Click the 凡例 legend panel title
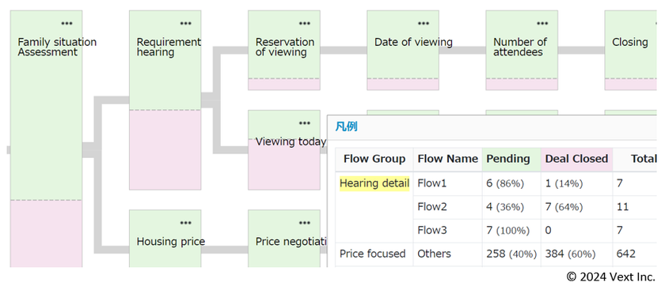The image size is (665, 286). (x=346, y=127)
